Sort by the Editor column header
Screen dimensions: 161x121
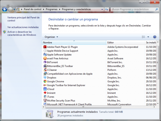[125, 42]
